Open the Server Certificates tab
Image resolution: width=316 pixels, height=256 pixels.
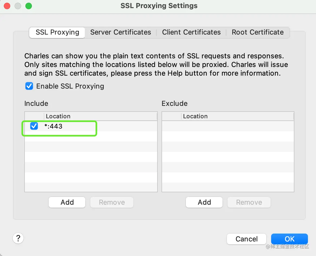coord(120,32)
